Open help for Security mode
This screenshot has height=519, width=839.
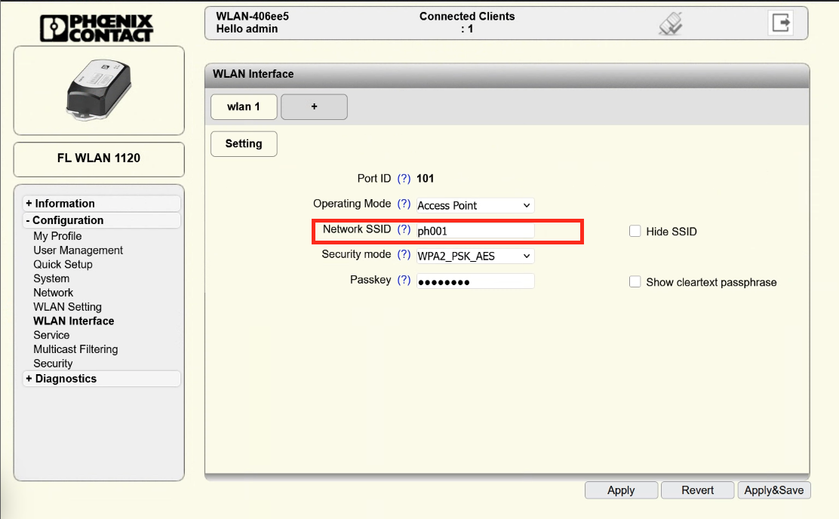tap(404, 255)
